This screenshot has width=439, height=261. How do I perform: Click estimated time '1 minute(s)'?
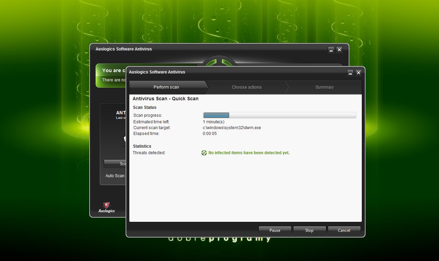[214, 122]
